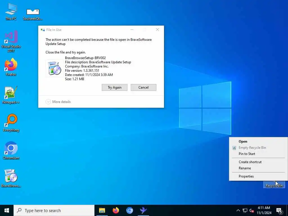Open the muted volume tray icon

[252, 210]
